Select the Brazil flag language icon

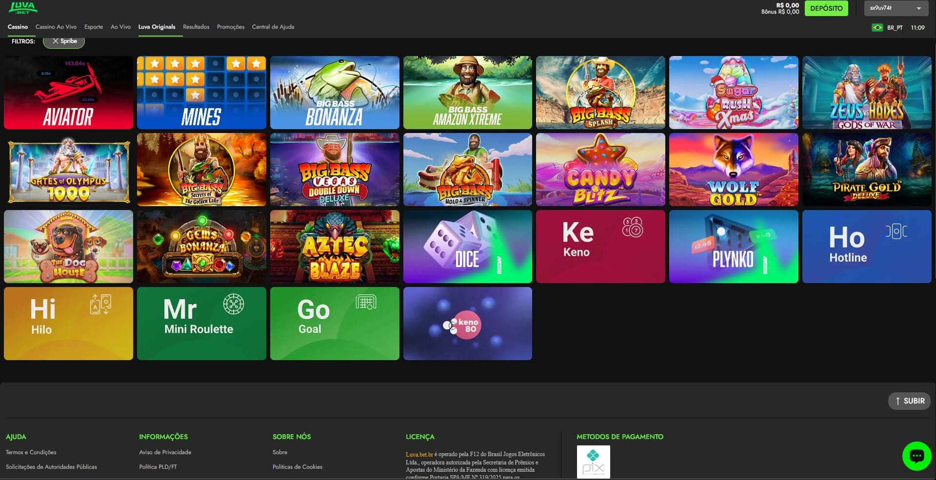pyautogui.click(x=877, y=28)
